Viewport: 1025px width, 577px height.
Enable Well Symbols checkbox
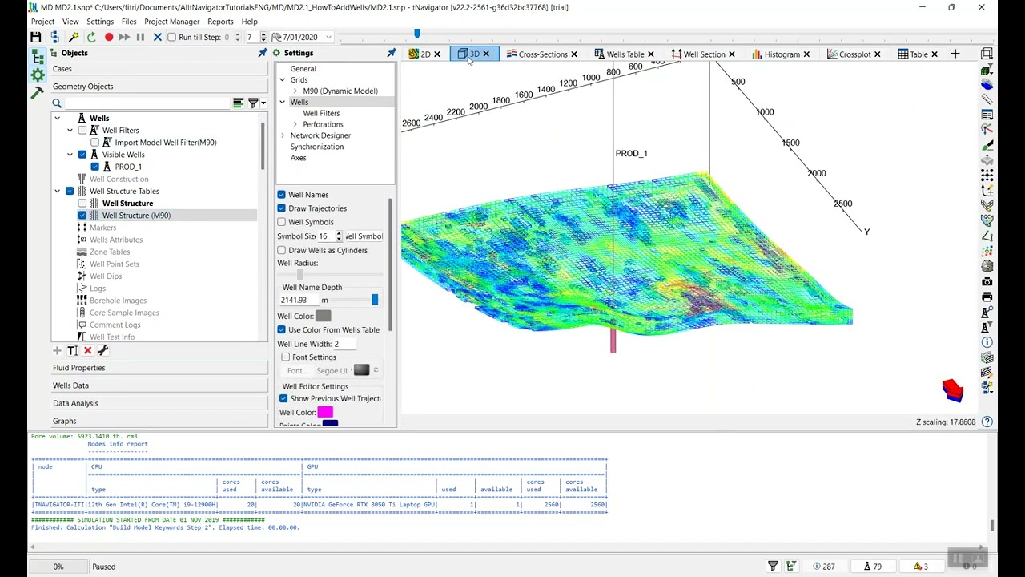(x=282, y=222)
